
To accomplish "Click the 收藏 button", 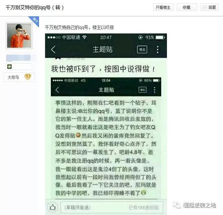I will coord(187,7).
